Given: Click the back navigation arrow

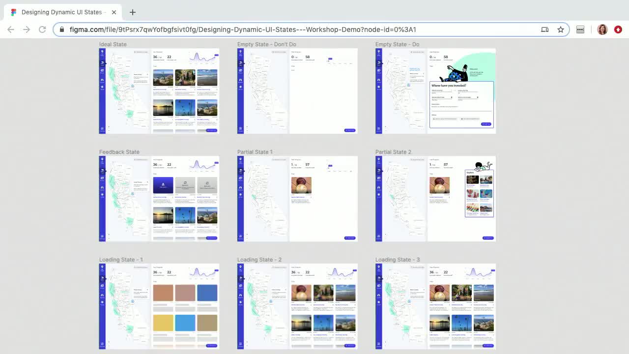Looking at the screenshot, I should click(11, 29).
